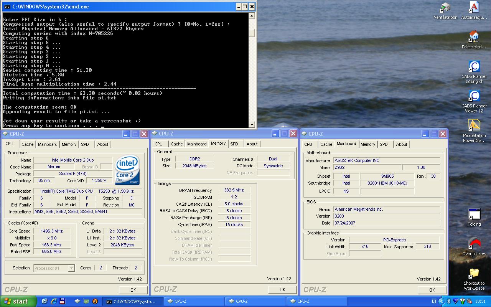Click the Bluetooth tray icon
491x307 pixels.
click(448, 301)
